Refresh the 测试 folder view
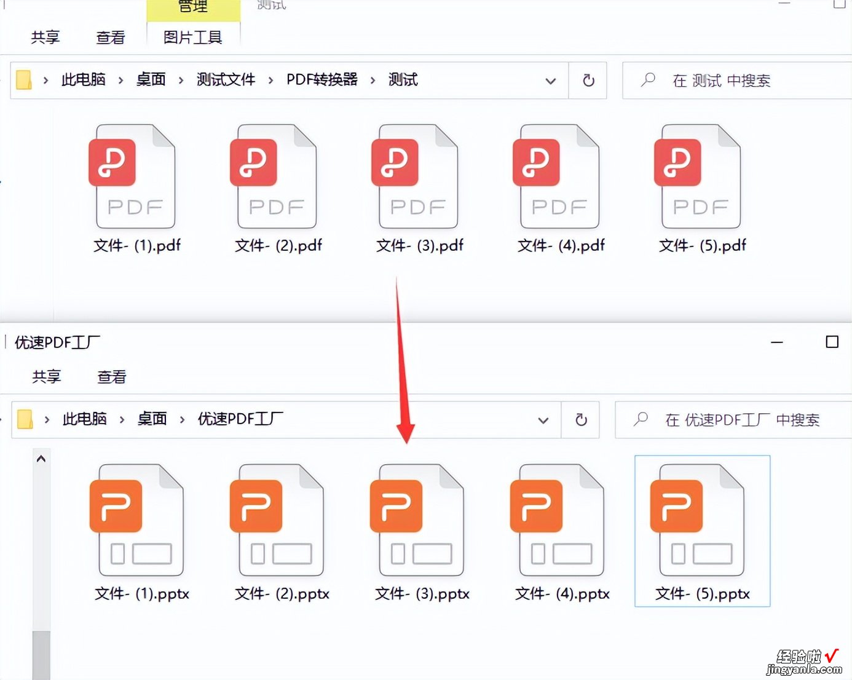852x680 pixels. coord(588,81)
